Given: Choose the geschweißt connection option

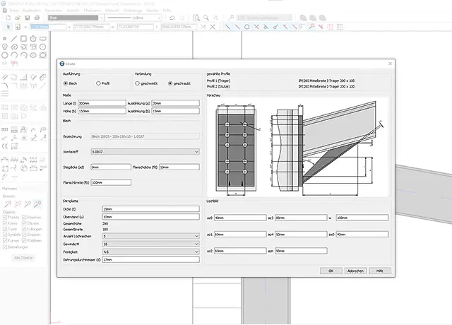Looking at the screenshot, I should click(138, 83).
